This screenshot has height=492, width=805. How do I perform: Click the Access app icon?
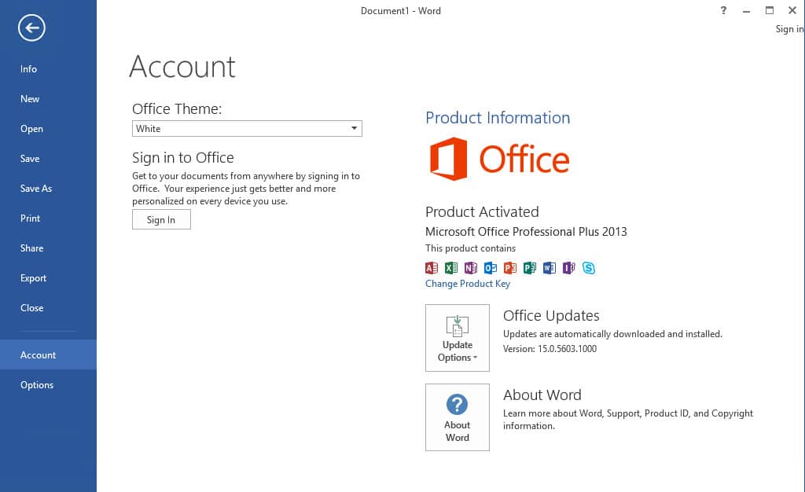(432, 268)
